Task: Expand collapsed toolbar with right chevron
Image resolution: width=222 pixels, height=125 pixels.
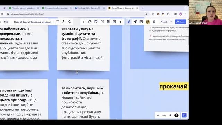Action: pyautogui.click(x=84, y=22)
